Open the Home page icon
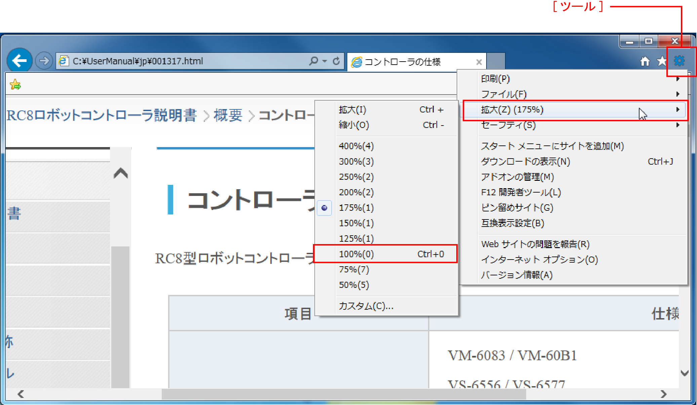 tap(645, 61)
